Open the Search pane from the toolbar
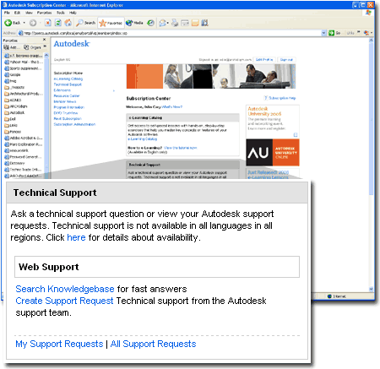This screenshot has height=369, width=380. [86, 23]
